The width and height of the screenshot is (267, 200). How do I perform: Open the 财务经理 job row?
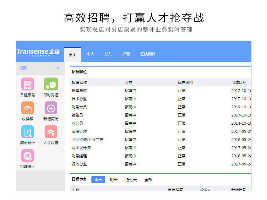tap(161, 156)
